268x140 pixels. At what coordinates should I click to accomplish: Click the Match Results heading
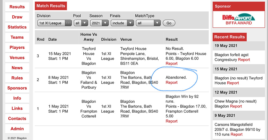tap(51, 6)
